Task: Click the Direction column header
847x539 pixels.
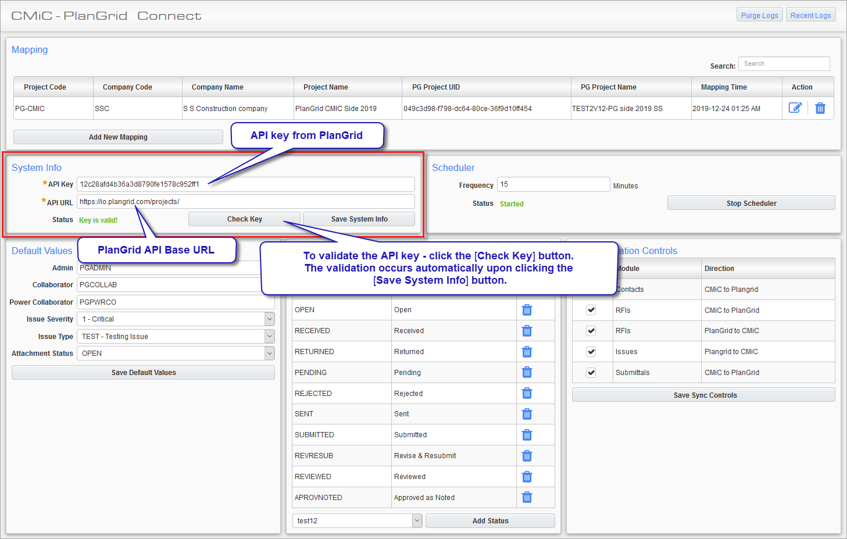Action: [x=768, y=268]
